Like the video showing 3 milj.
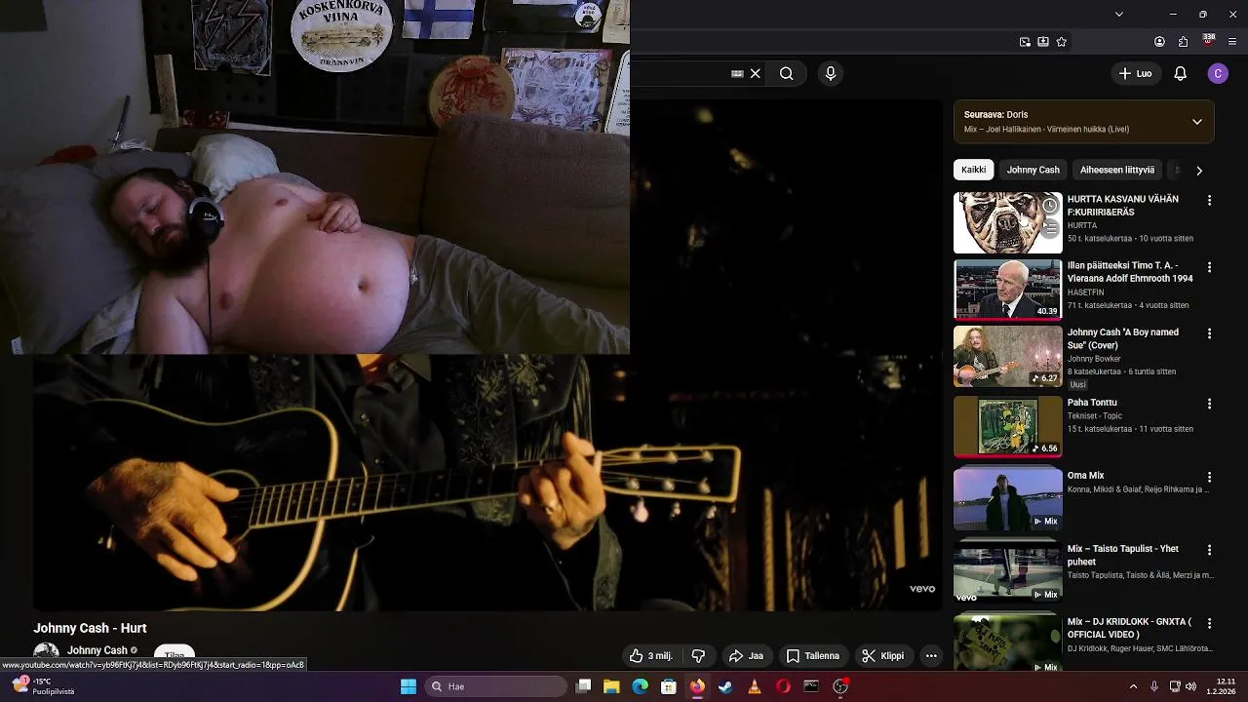Screen dimensions: 1248x702 coord(650,656)
